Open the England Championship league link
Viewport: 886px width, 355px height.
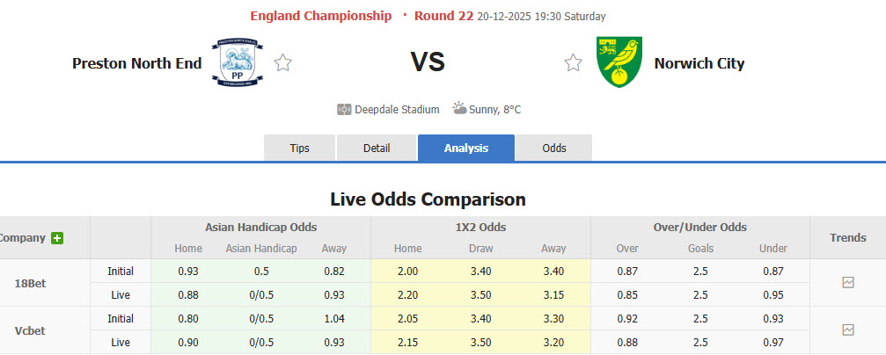320,16
